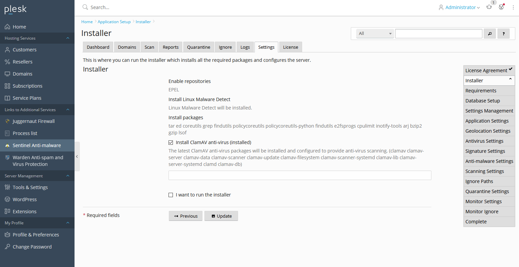Follow the Home breadcrumb link
This screenshot has height=267, width=519.
coord(87,21)
